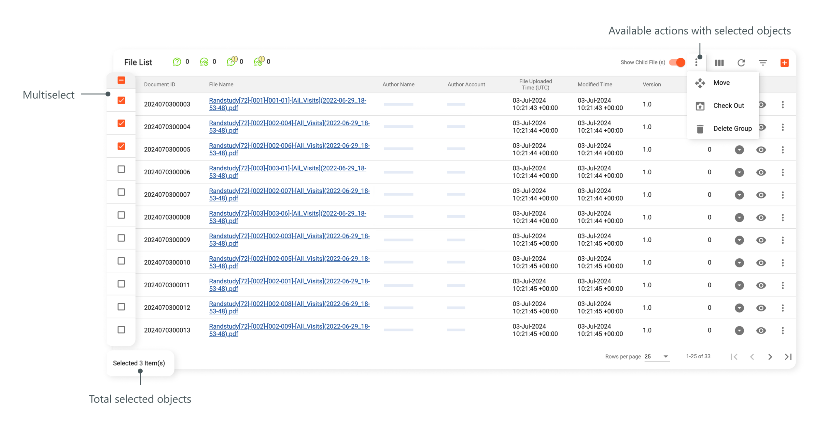Refresh the file list

tap(741, 63)
